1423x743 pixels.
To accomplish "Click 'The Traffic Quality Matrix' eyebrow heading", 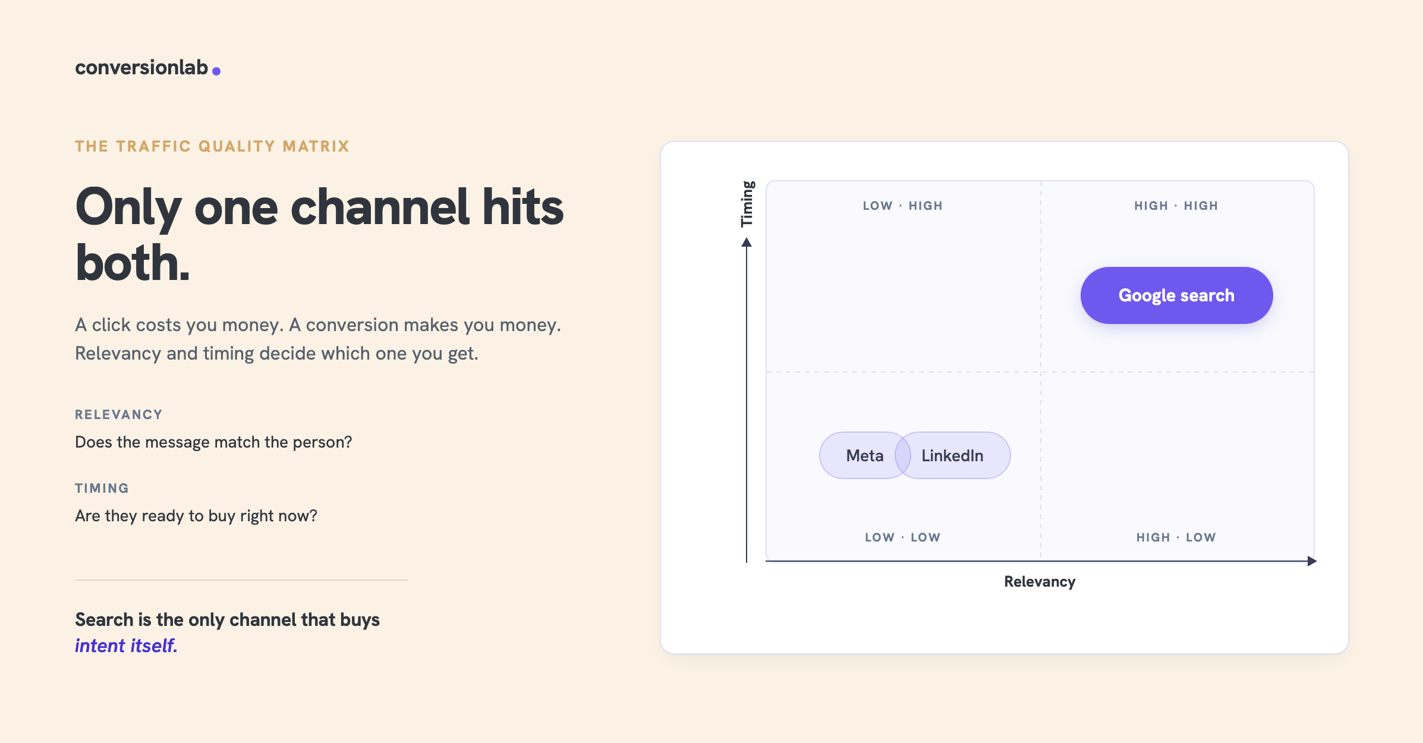I will [212, 146].
